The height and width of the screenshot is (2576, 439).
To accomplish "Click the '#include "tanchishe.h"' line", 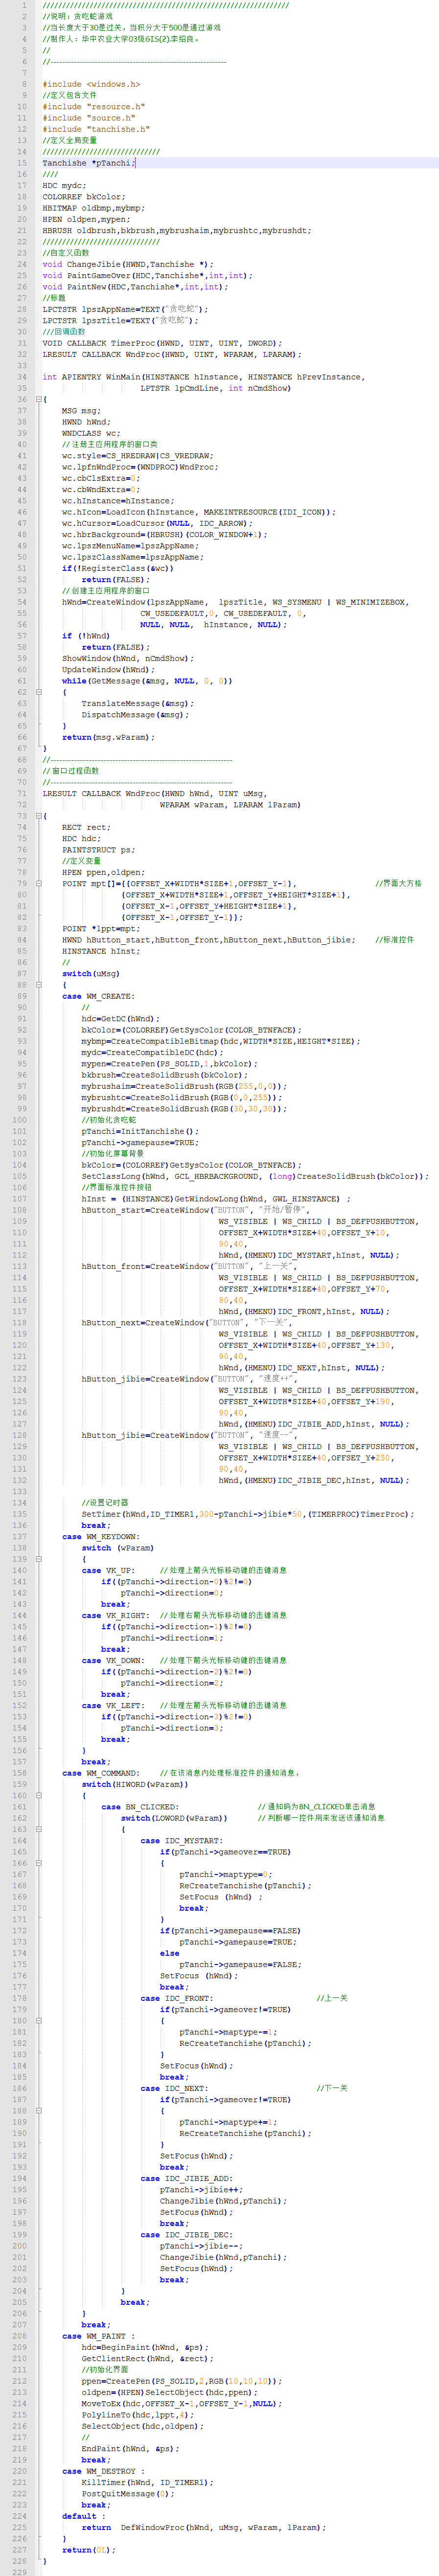I will [x=96, y=129].
